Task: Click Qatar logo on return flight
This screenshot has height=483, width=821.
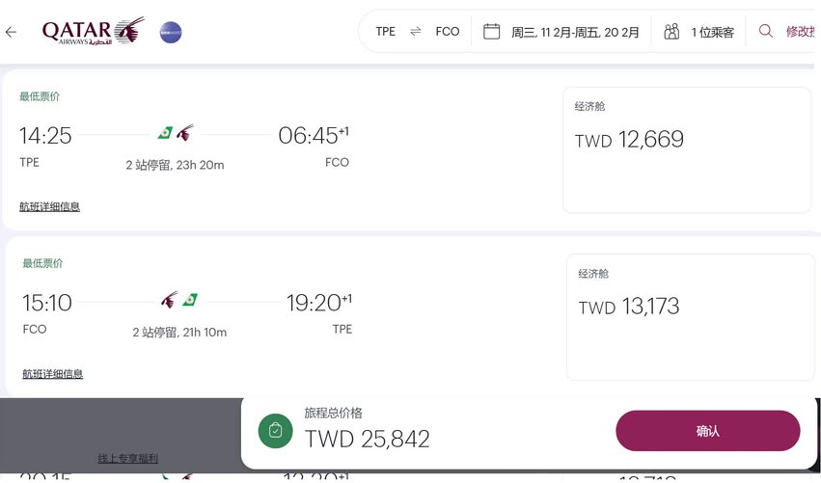Action: point(169,301)
